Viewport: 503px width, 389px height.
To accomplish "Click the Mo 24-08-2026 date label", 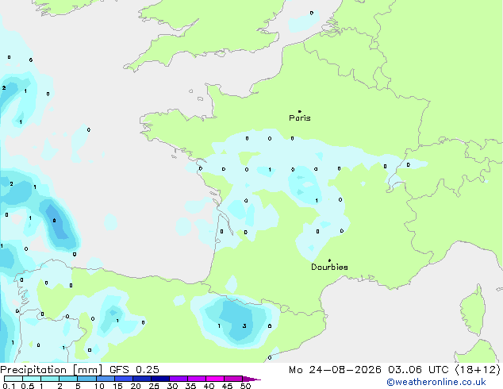I will pos(335,370).
